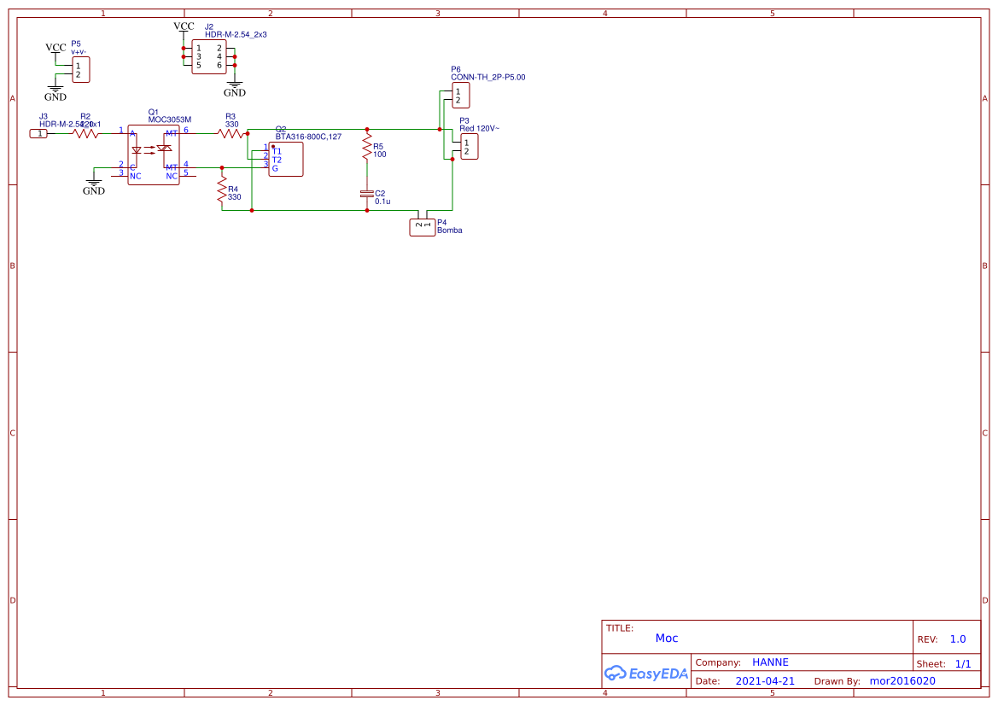
Task: Click the EasyEDA logo in the title block
Action: coord(646,674)
